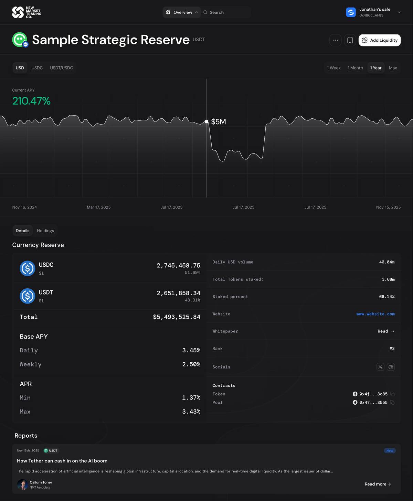The image size is (413, 501).
Task: Select the Max time range option
Action: pyautogui.click(x=393, y=68)
